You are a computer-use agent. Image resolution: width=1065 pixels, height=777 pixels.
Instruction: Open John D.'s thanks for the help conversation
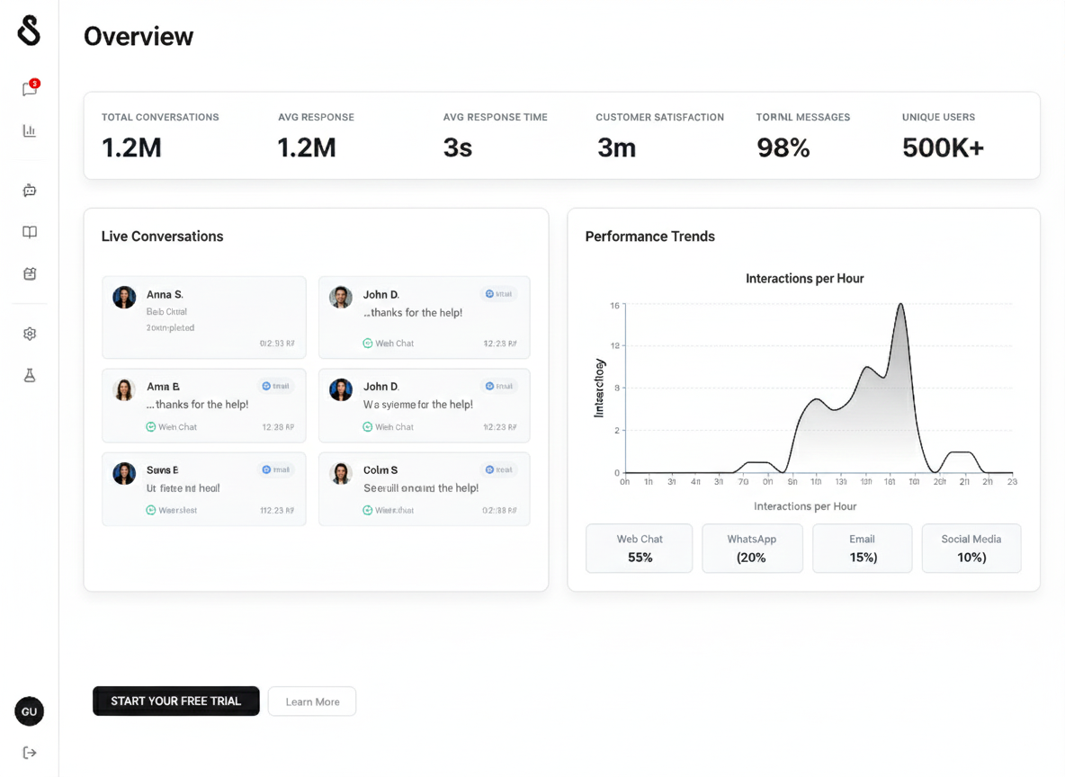click(424, 317)
